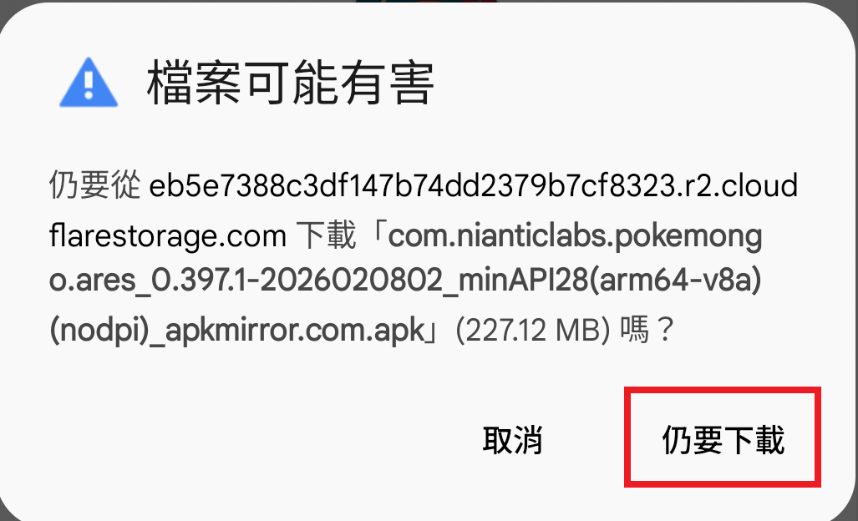Click the blue warning triangle icon
This screenshot has width=858, height=521.
coord(89,83)
